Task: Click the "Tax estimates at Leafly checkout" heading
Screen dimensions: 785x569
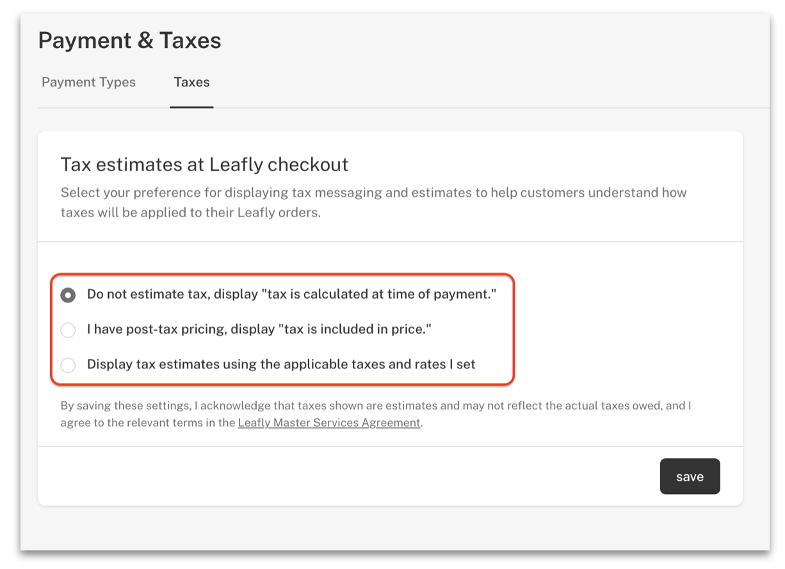Action: tap(204, 165)
